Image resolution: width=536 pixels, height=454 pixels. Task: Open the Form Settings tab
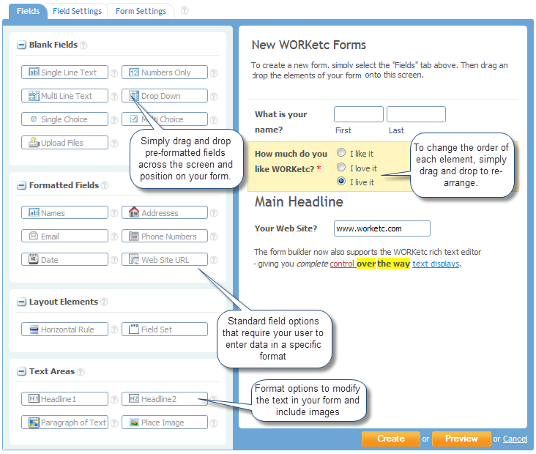tap(141, 11)
